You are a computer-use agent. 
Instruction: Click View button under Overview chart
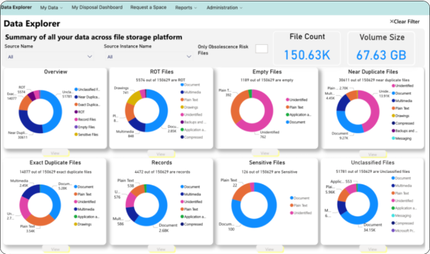(x=55, y=153)
